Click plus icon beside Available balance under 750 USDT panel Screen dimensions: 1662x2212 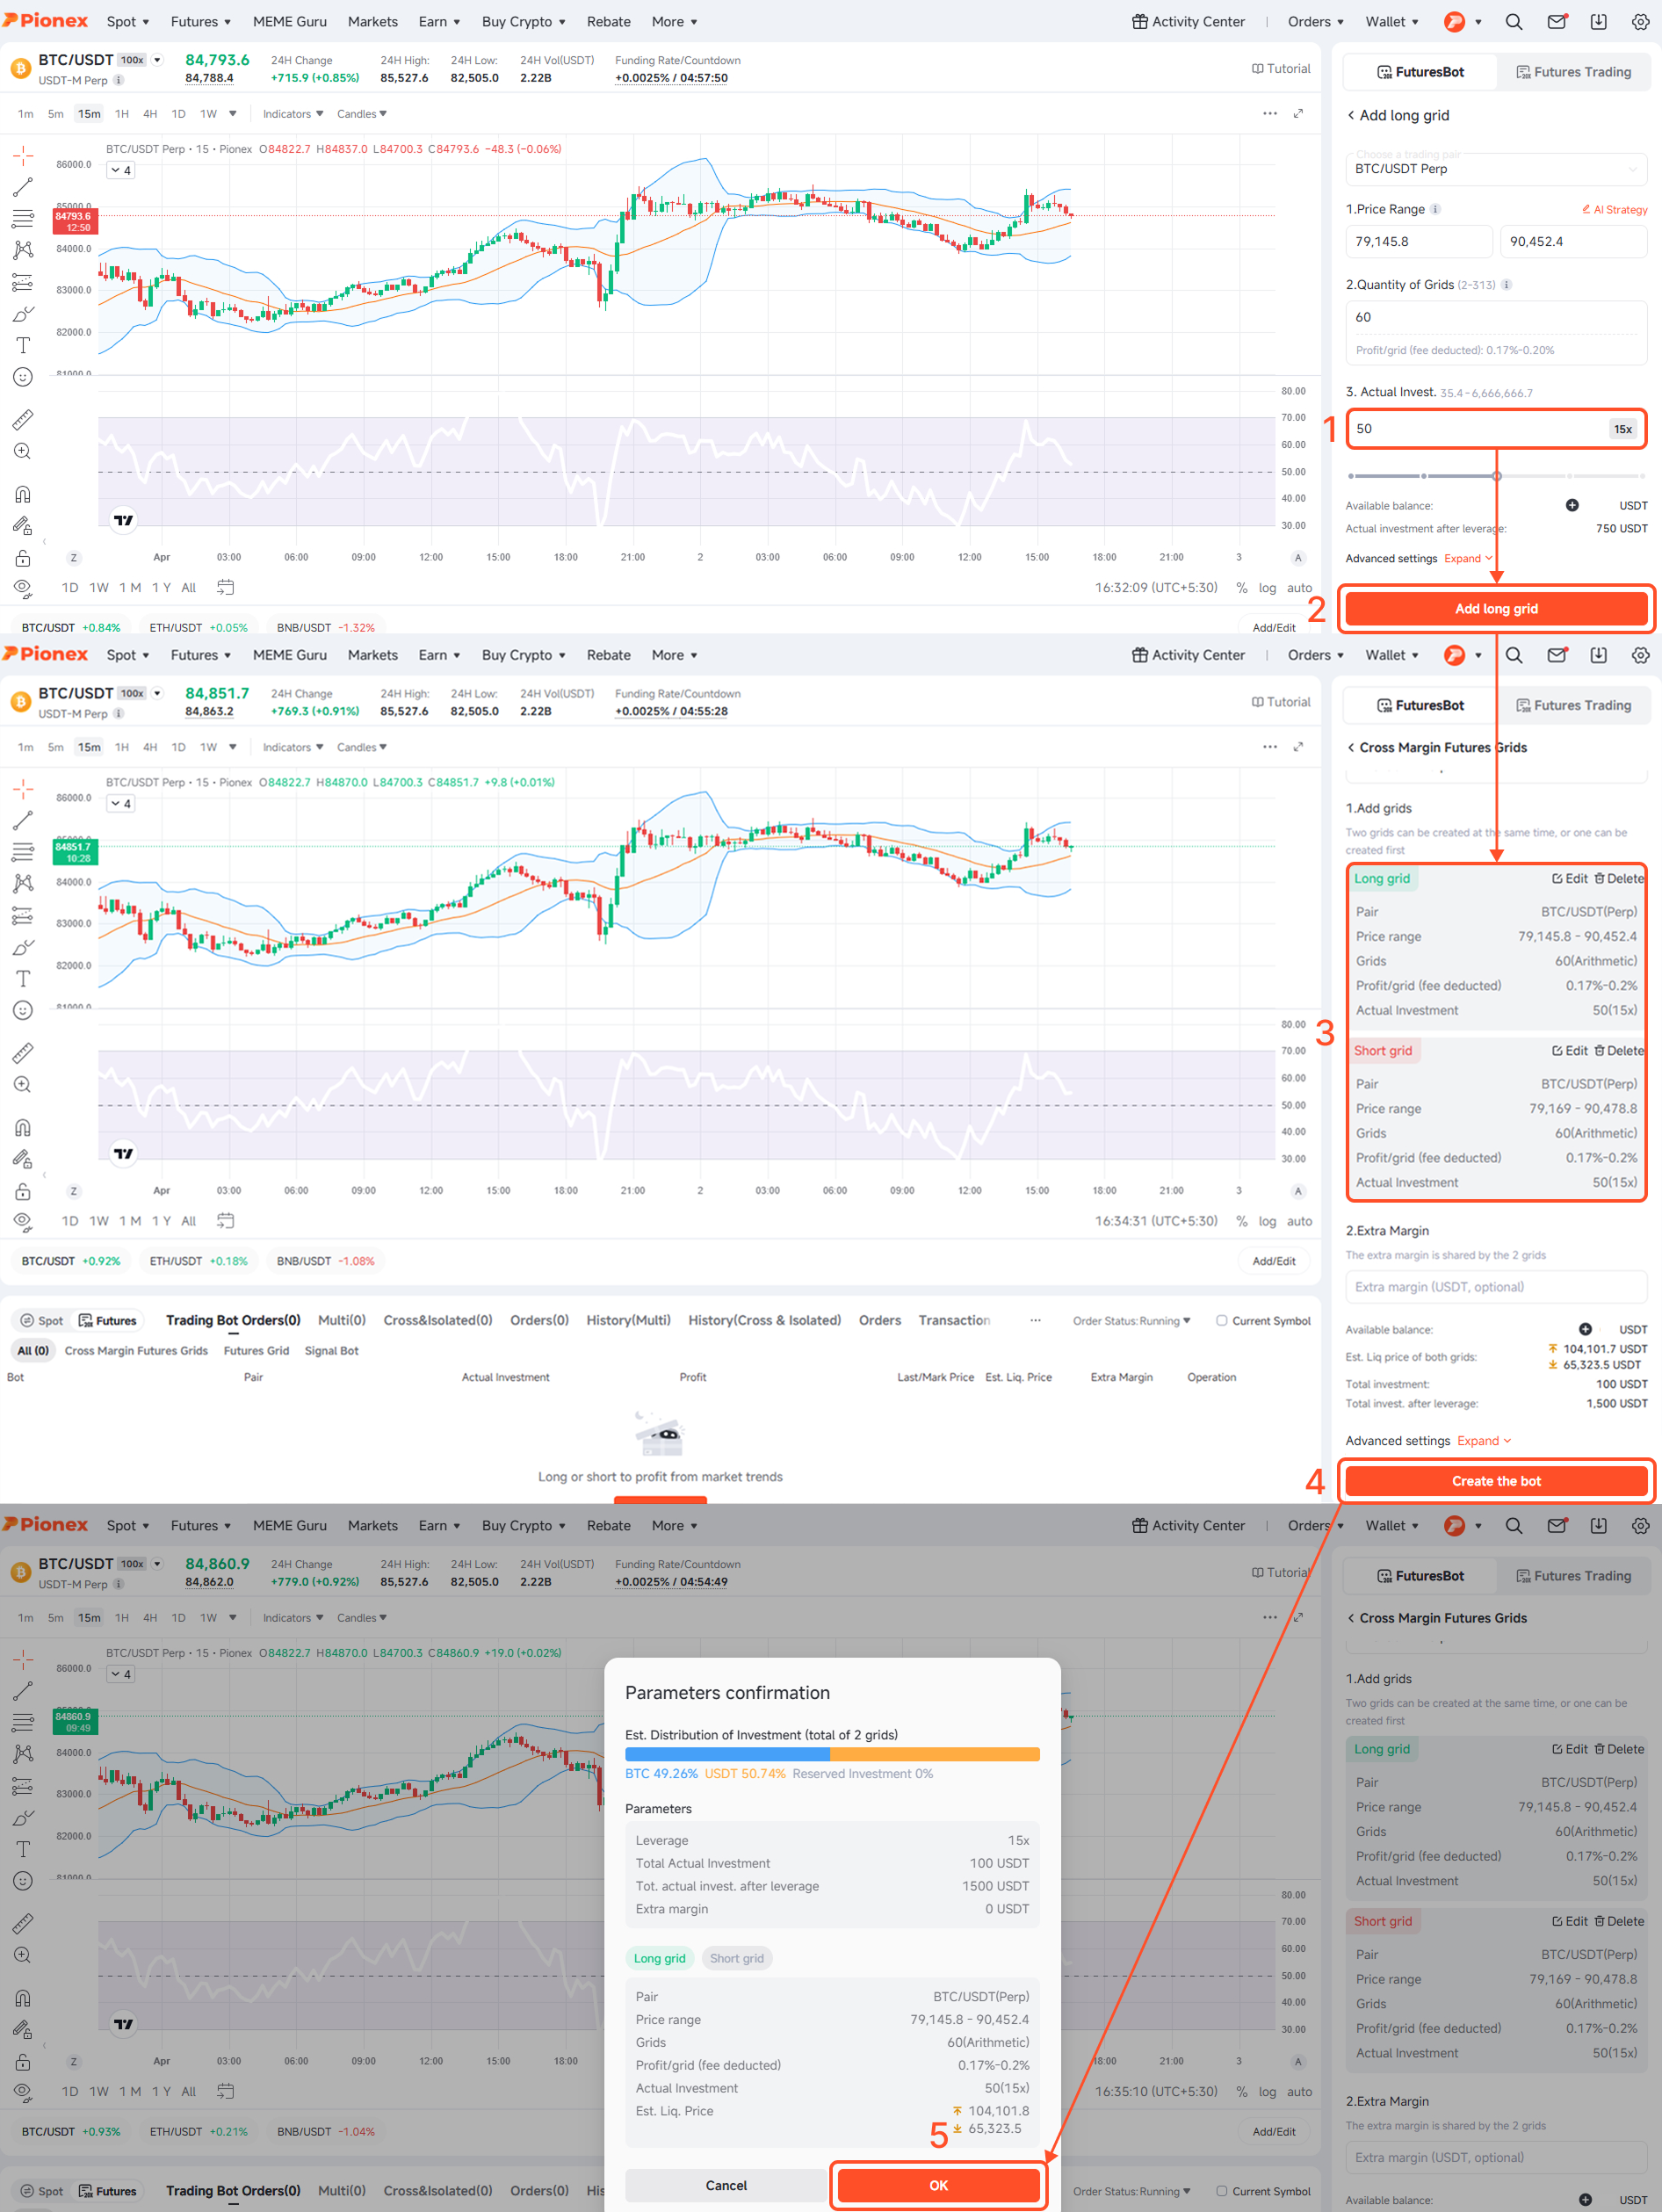tap(1572, 505)
